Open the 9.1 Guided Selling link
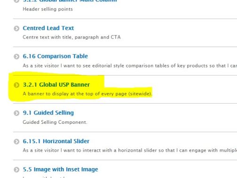 (48, 113)
